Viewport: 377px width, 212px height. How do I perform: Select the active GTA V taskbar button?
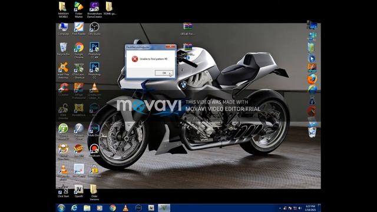coord(164,208)
